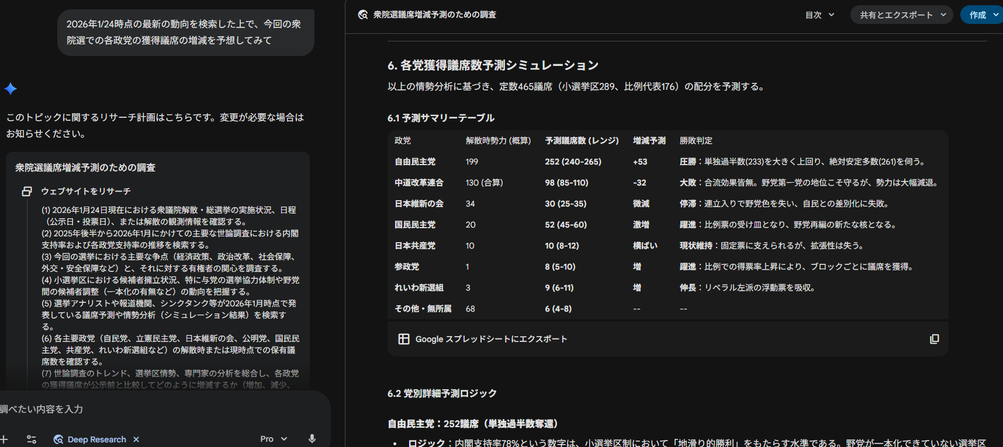This screenshot has height=447, width=1003.
Task: Click the microphone voice input icon
Action: 312,439
